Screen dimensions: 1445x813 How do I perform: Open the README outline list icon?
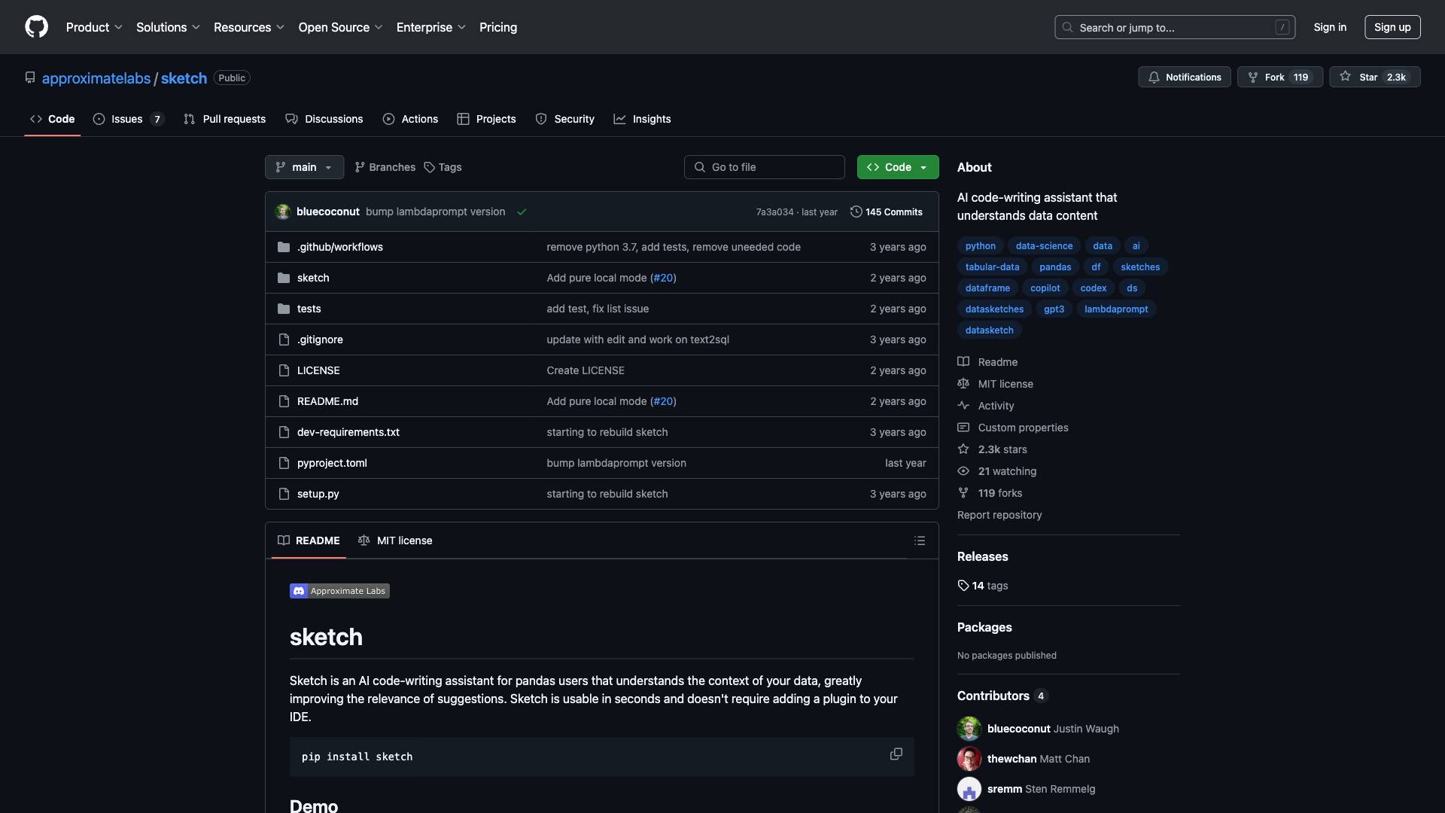919,540
